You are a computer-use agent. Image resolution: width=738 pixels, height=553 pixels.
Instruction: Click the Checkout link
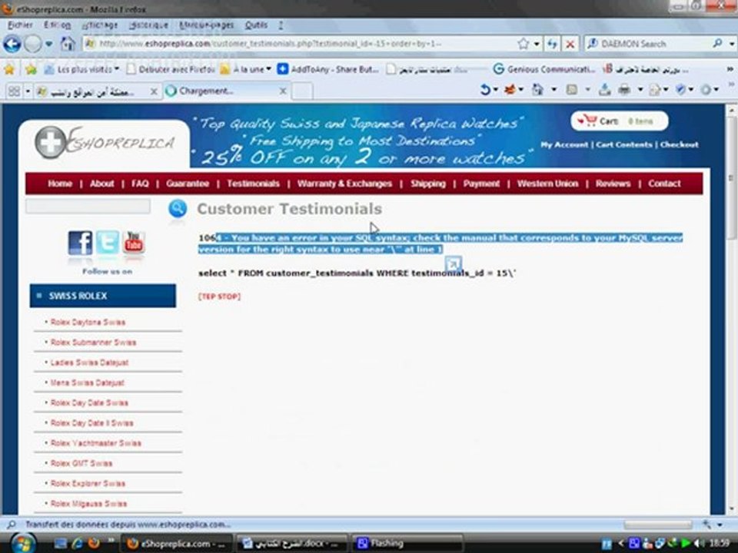coord(679,145)
